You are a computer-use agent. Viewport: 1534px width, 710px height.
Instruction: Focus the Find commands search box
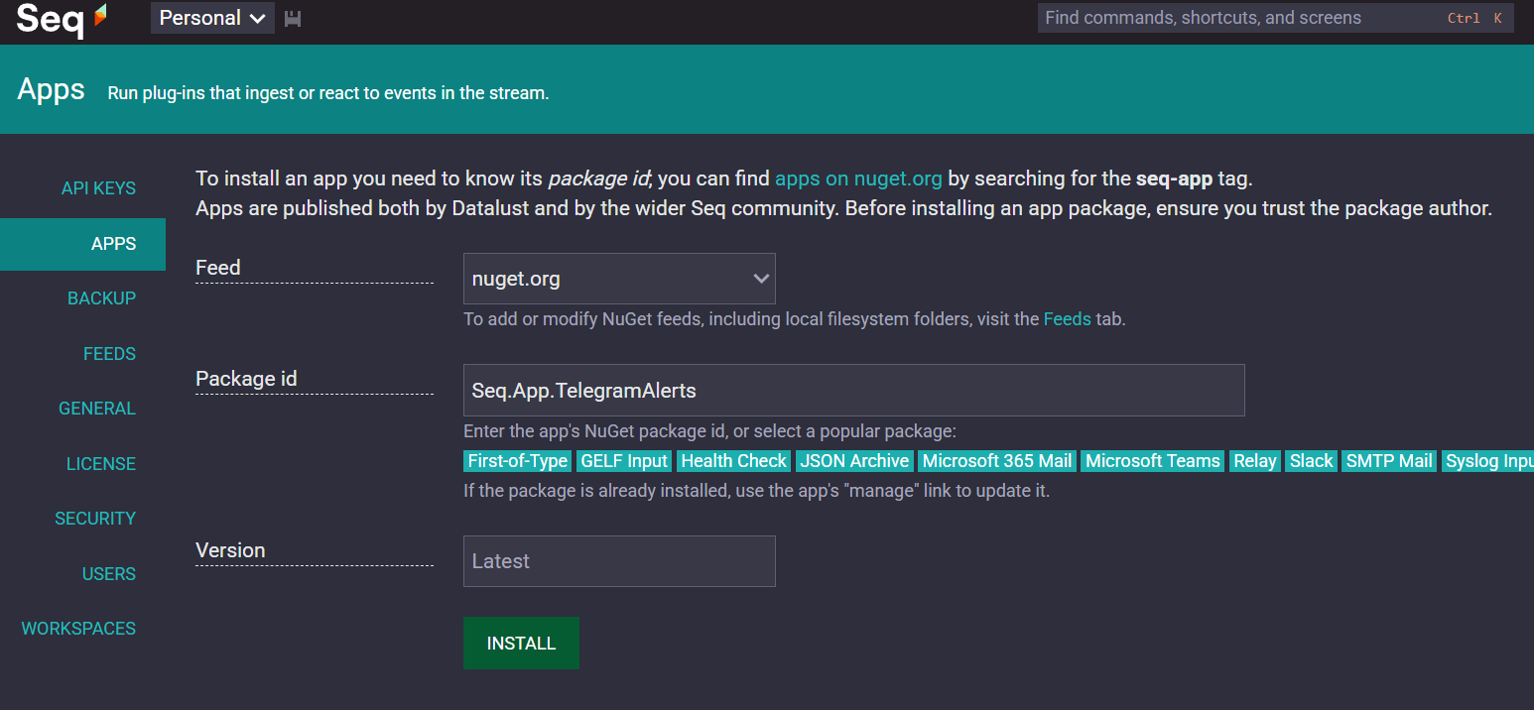click(x=1275, y=18)
